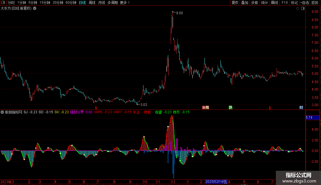The image size is (321, 185).
Task: Expand the 股朋指标网 indicator dropdown circle
Action: [x=2, y=112]
